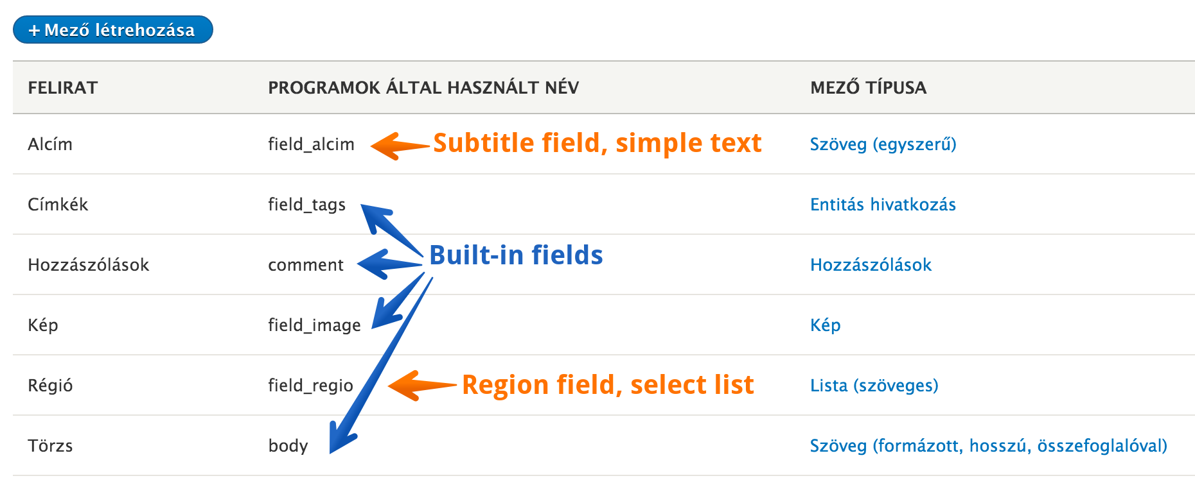Select the Törzs row label
Screen dimensions: 1195x494
(x=50, y=446)
